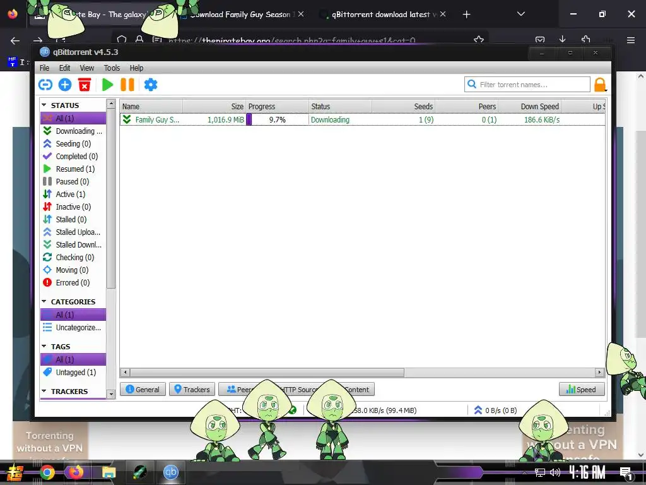Select Active (1) status filter
The width and height of the screenshot is (646, 485).
coord(73,195)
